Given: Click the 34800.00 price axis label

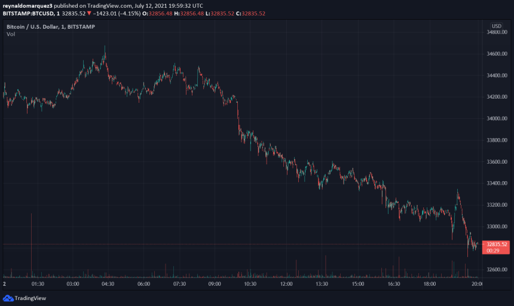Looking at the screenshot, I should pyautogui.click(x=497, y=32).
